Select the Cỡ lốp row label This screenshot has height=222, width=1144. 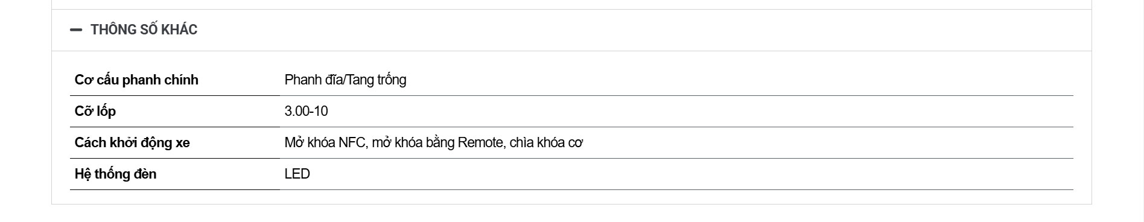click(95, 111)
